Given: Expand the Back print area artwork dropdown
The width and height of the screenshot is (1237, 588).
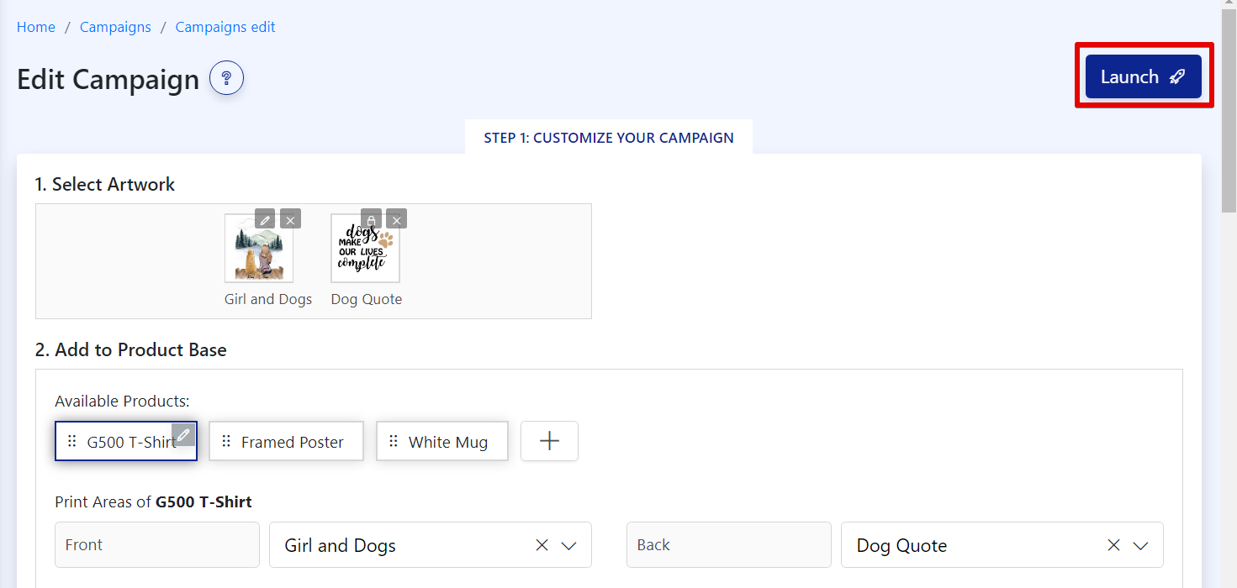Looking at the screenshot, I should click(x=1140, y=545).
